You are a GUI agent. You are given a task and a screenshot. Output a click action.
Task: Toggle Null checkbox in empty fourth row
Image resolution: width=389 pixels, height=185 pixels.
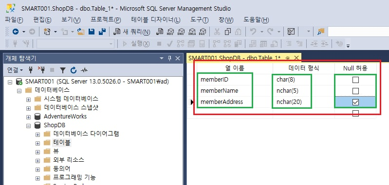pyautogui.click(x=355, y=113)
